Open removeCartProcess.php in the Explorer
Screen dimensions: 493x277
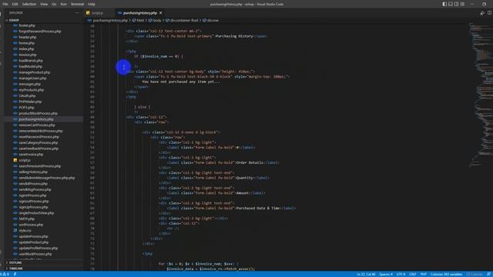(37, 125)
